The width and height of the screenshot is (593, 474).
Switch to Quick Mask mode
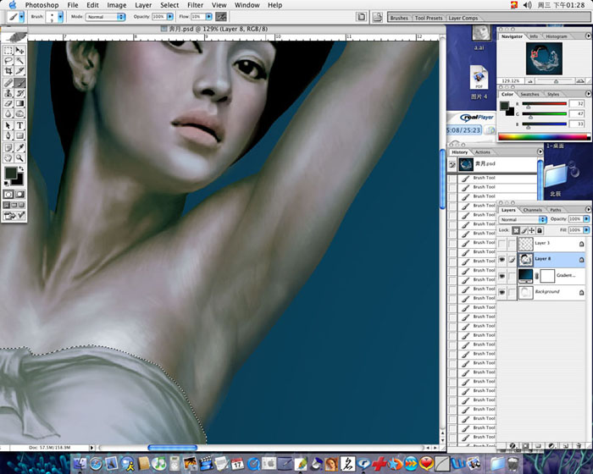[x=19, y=195]
